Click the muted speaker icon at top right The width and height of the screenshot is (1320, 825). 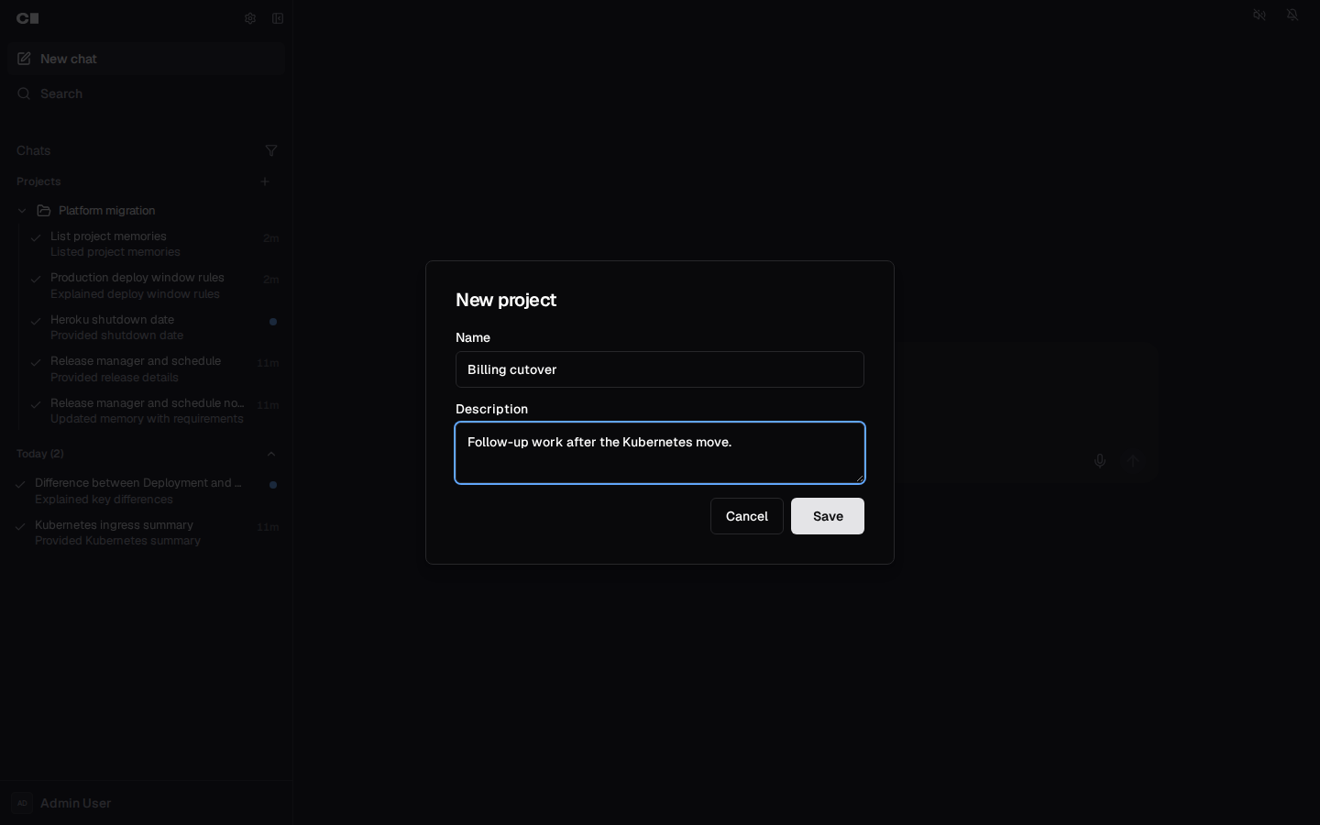[x=1259, y=16]
